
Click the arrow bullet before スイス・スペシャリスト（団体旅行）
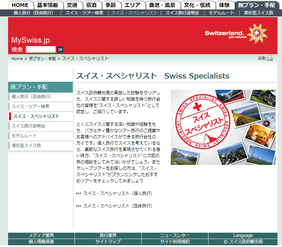(79, 206)
